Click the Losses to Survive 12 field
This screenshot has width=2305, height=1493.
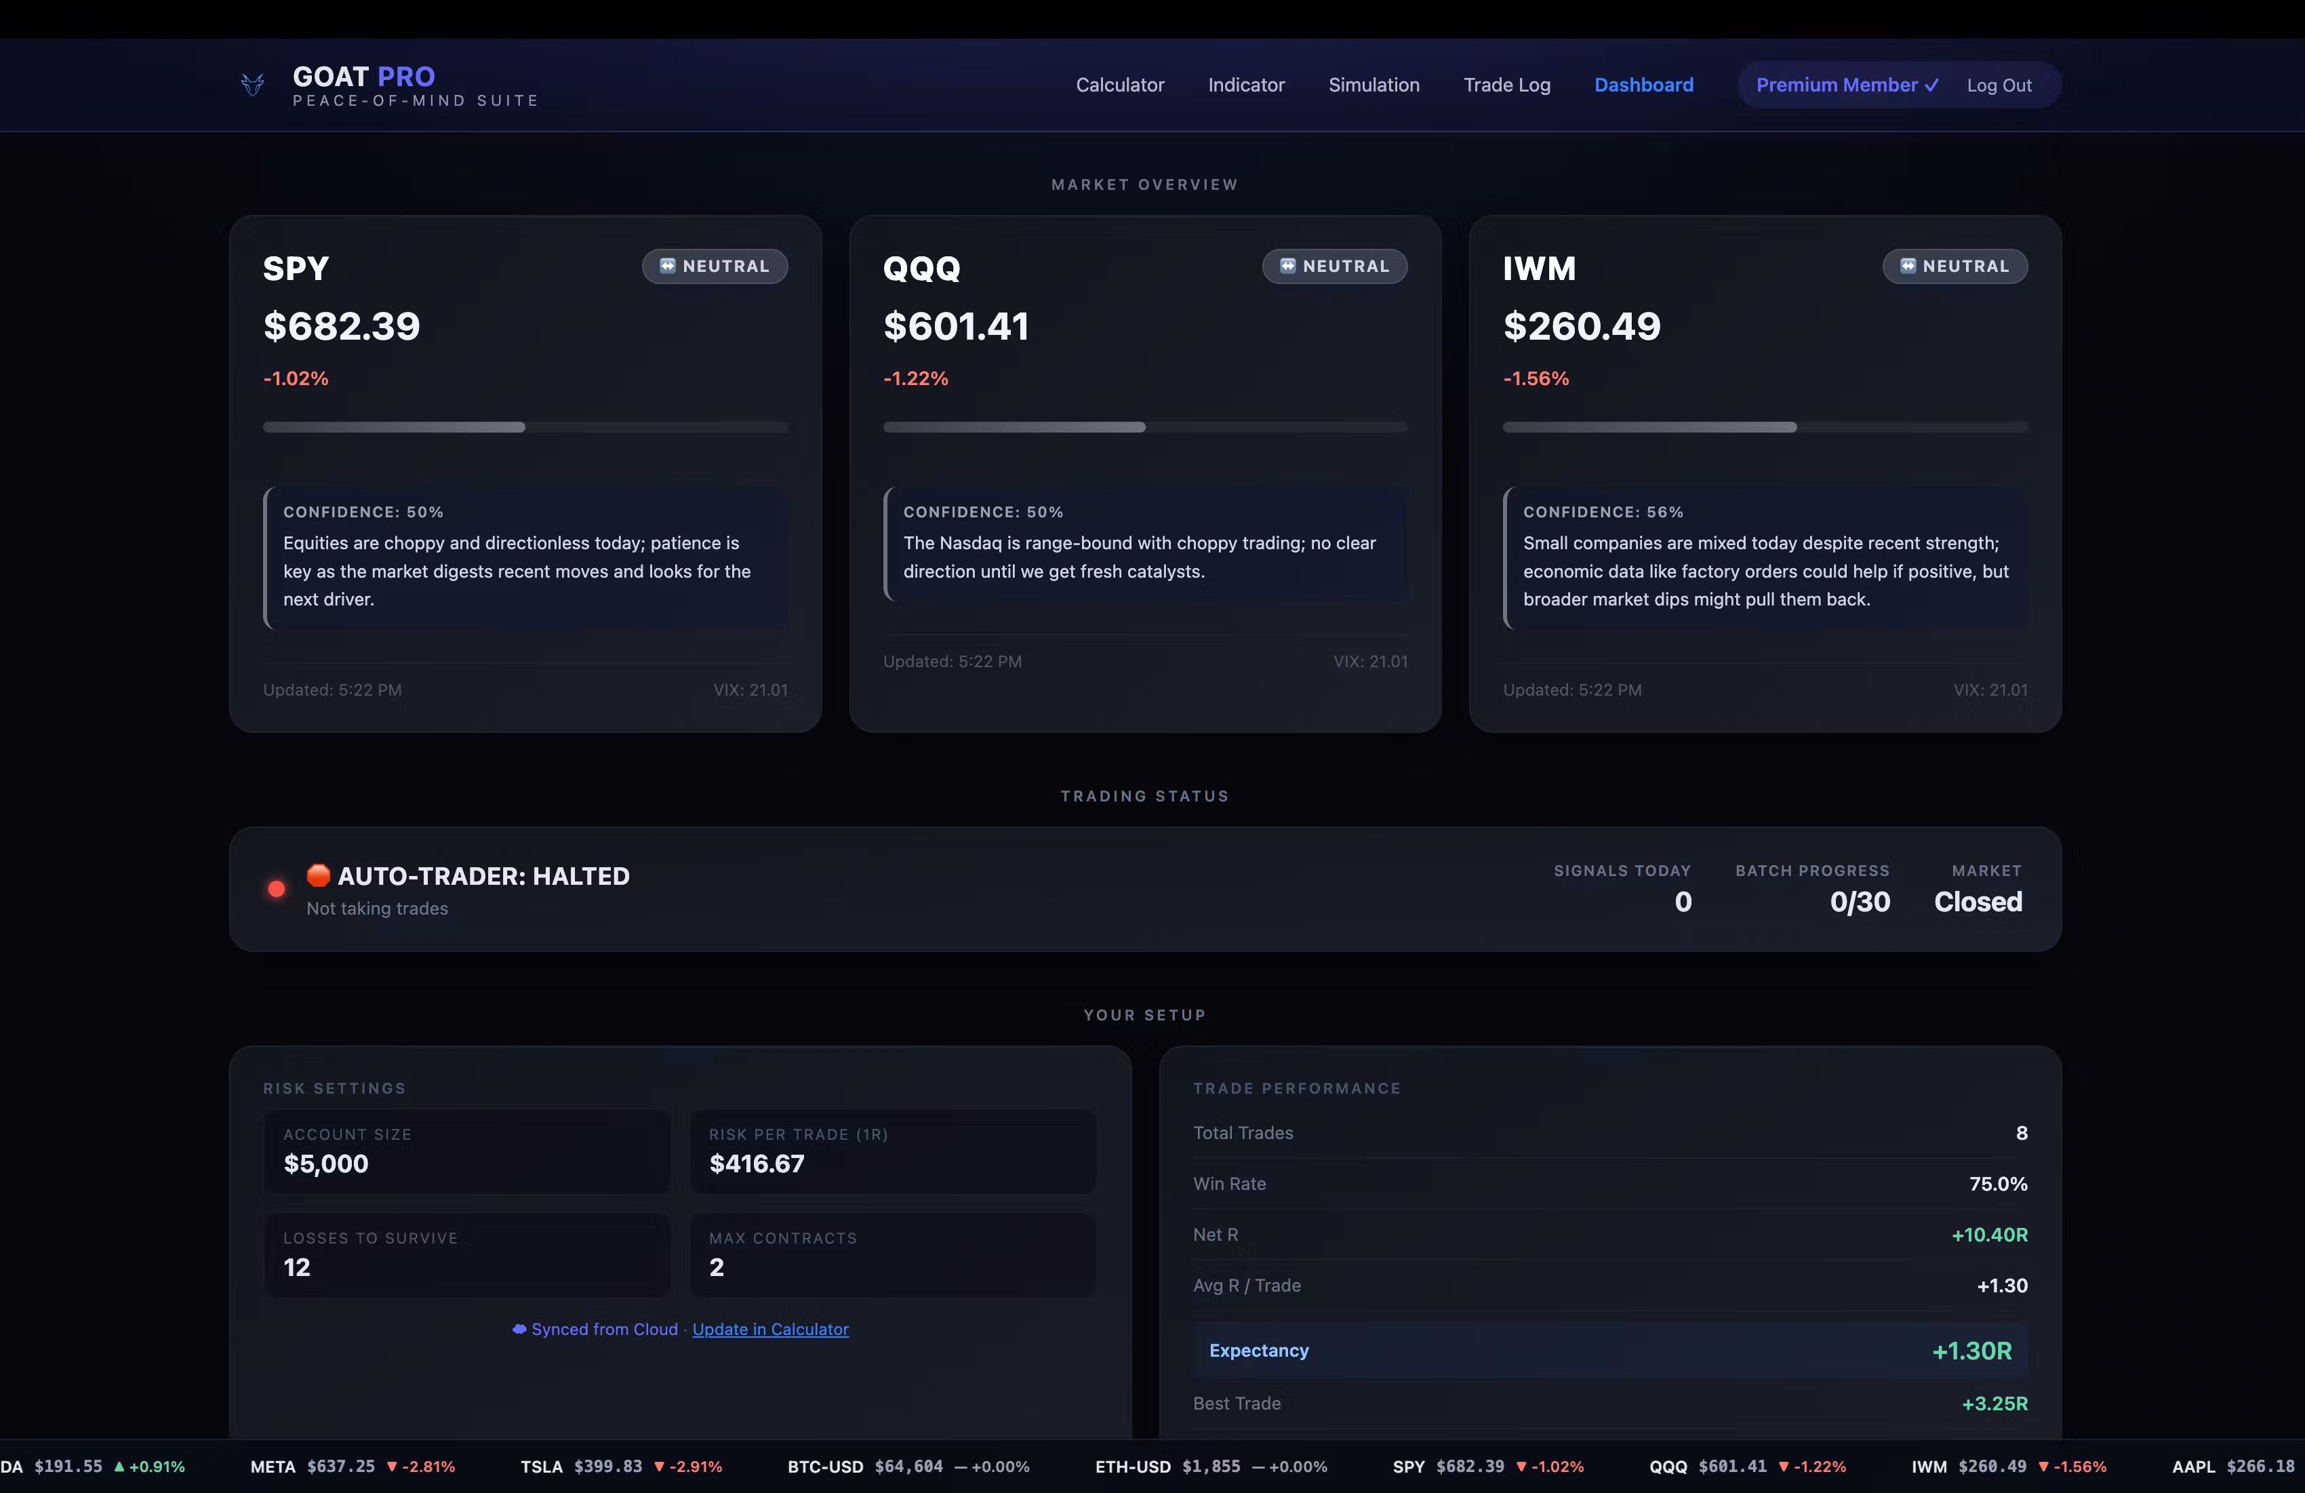point(467,1254)
